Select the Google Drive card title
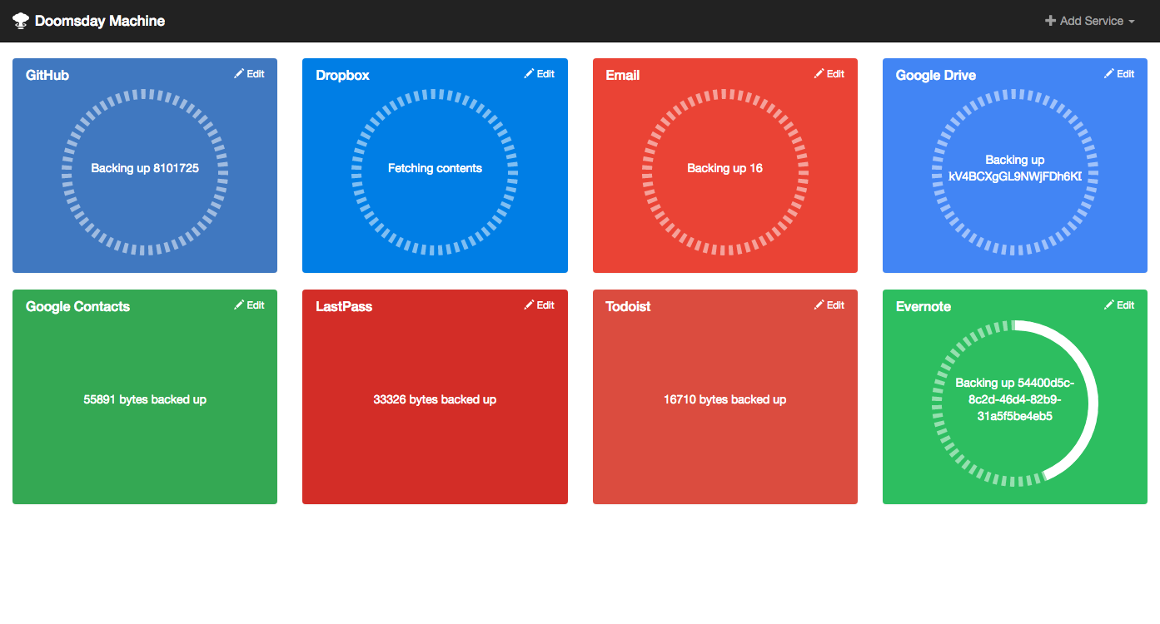Screen dimensions: 1160x624 [936, 75]
